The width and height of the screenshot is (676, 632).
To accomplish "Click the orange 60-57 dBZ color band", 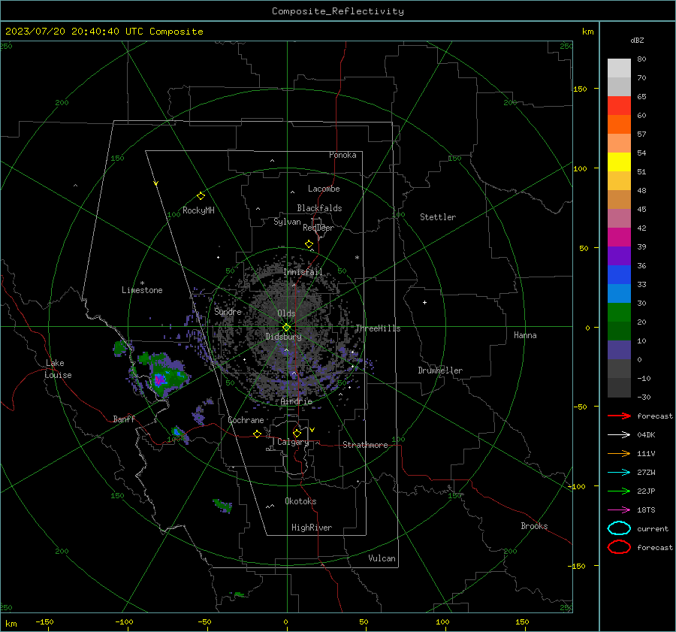I will [x=619, y=125].
